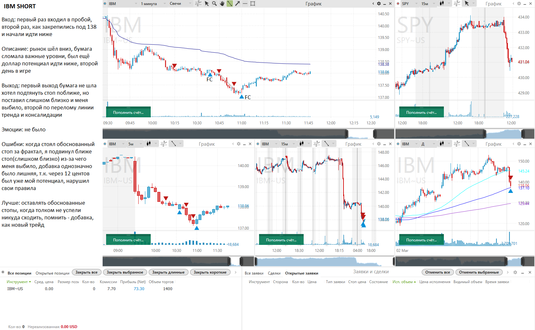Toggle the red link radio dot on the SPY chart
535x330 pixels.
tap(398, 4)
